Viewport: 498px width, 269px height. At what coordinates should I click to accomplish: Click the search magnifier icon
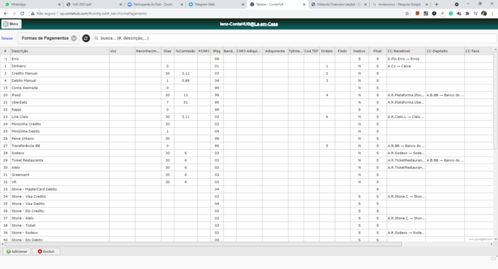coord(96,39)
